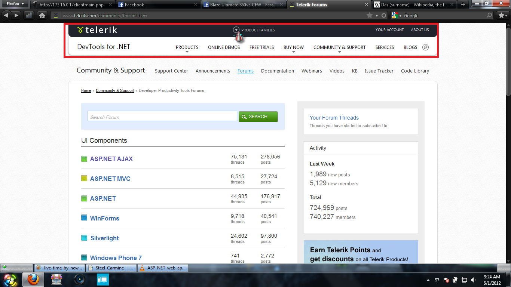Click the Action Center flag tray icon
This screenshot has width=511, height=287.
click(x=446, y=280)
